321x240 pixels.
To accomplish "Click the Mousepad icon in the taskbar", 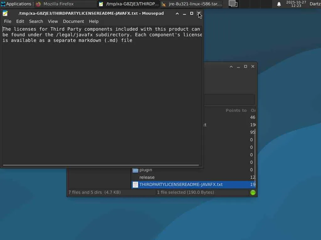I will pos(101,4).
